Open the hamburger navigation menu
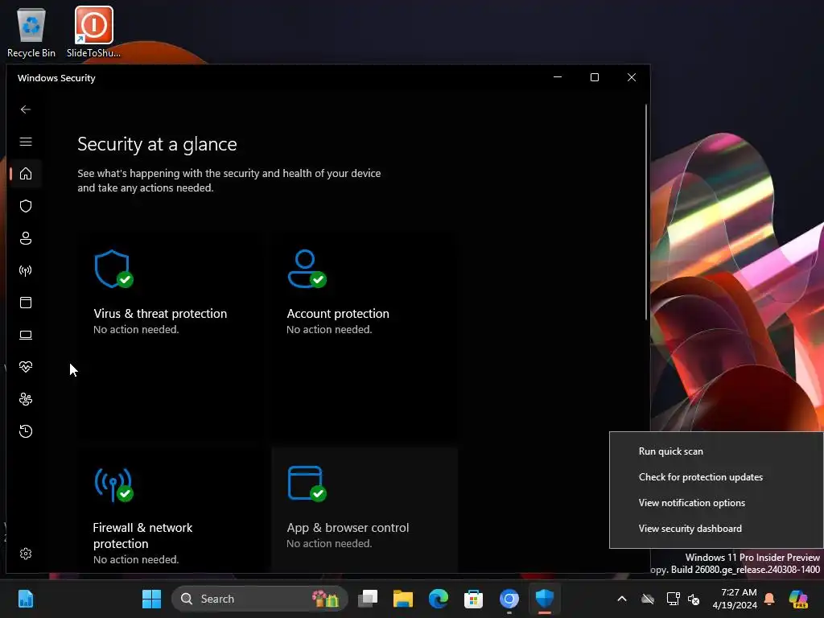The height and width of the screenshot is (618, 824). [25, 142]
